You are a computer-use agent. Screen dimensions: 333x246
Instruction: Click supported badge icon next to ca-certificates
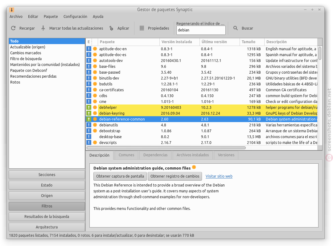95,90
